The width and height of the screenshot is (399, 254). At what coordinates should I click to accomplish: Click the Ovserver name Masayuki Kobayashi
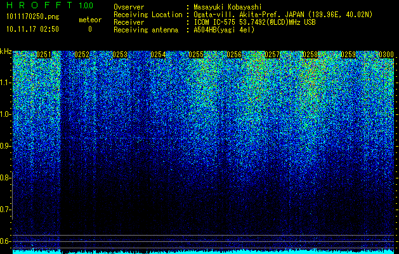[x=228, y=8]
